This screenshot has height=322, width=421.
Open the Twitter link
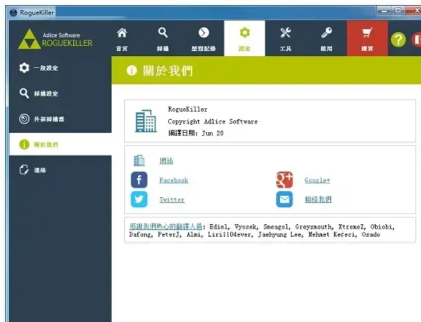point(172,199)
